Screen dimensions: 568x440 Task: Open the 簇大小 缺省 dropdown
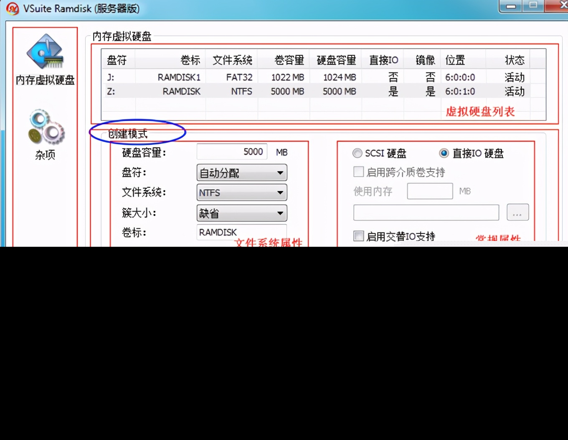coord(242,213)
